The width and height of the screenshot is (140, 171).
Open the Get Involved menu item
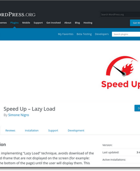(x=54, y=23)
